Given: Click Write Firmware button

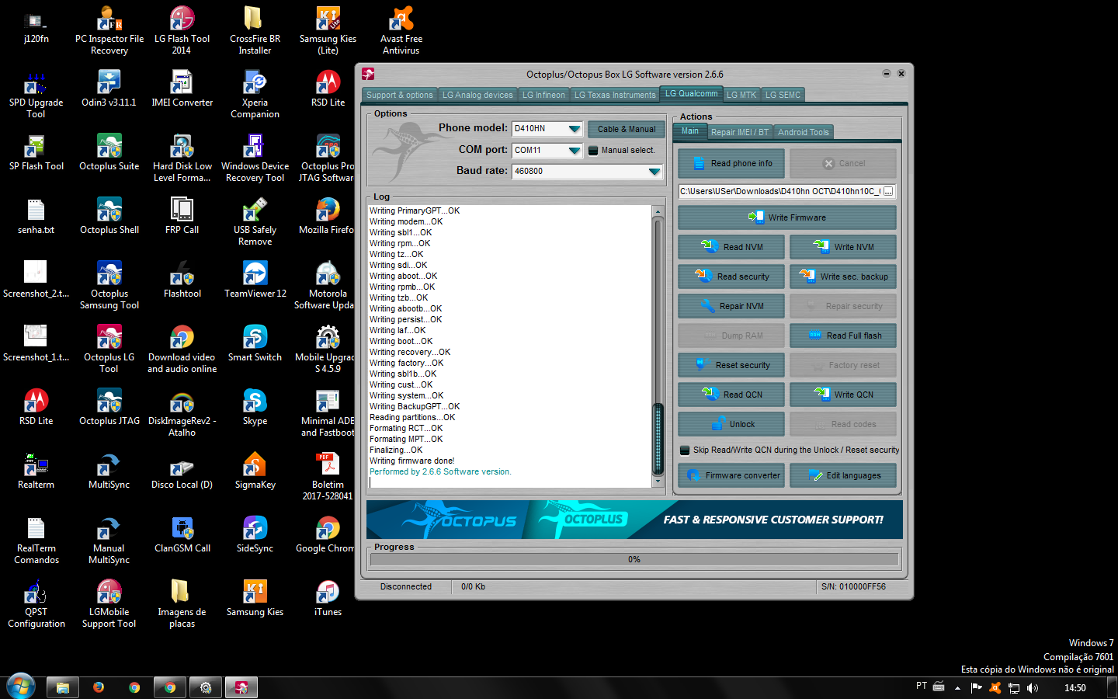Looking at the screenshot, I should pos(787,217).
